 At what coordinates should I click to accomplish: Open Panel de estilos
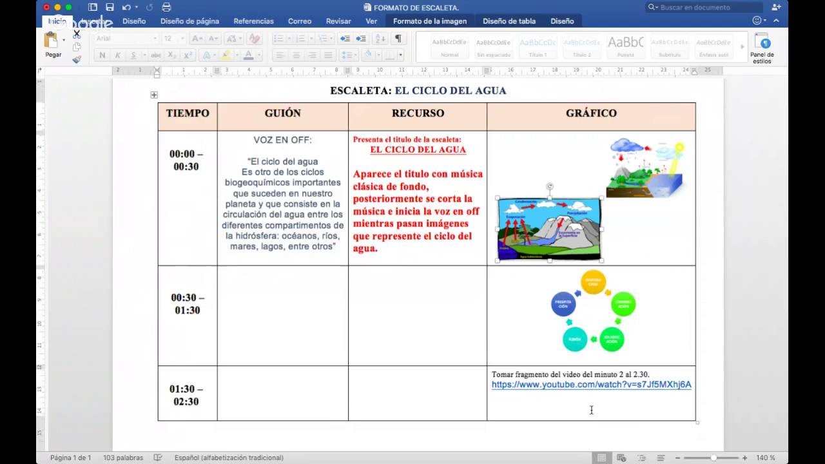[x=762, y=48]
